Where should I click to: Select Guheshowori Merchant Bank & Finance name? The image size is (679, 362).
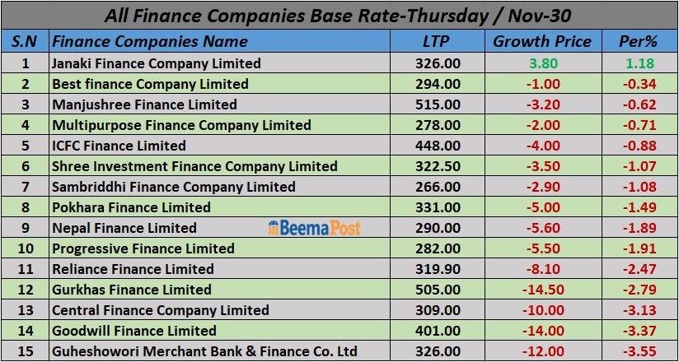204,351
